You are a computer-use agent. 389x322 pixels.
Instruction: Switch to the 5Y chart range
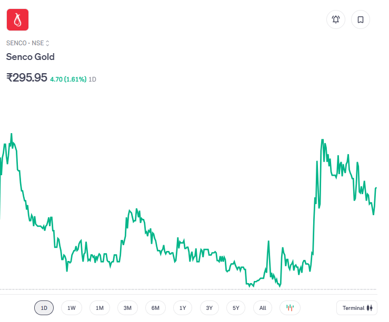click(236, 308)
